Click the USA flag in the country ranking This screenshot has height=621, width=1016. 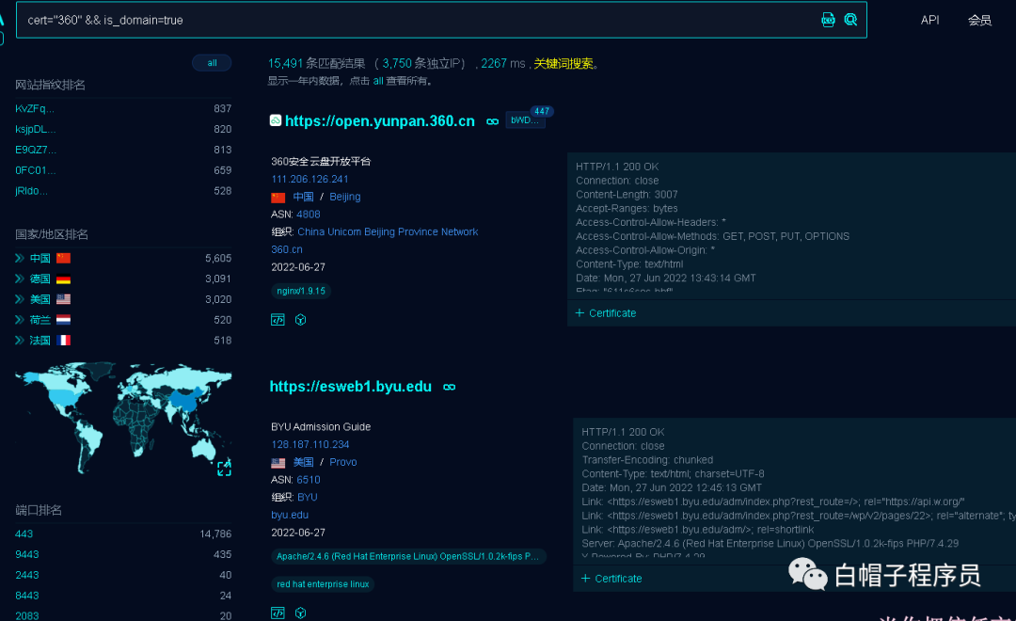pos(64,299)
